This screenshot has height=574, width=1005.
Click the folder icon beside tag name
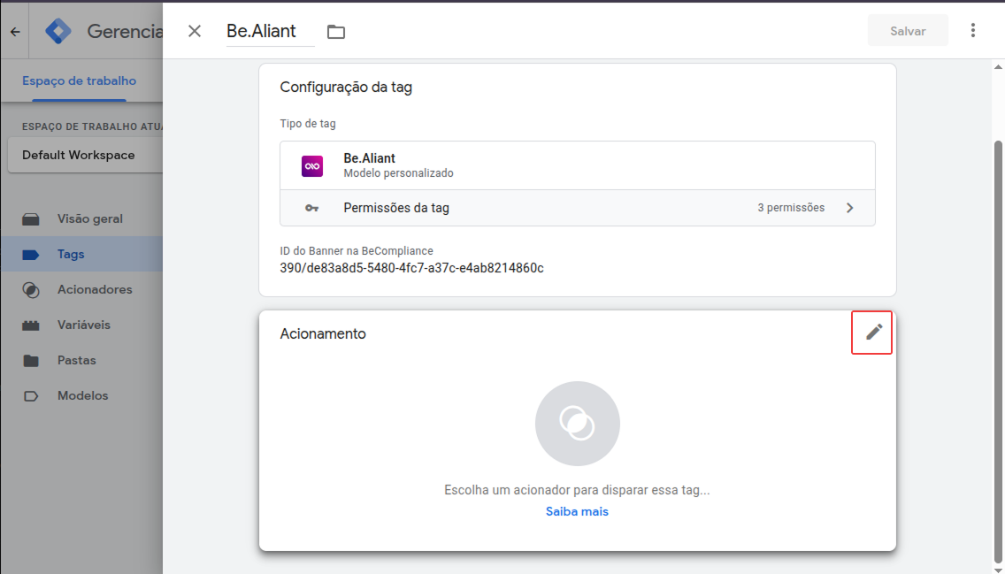click(x=336, y=32)
